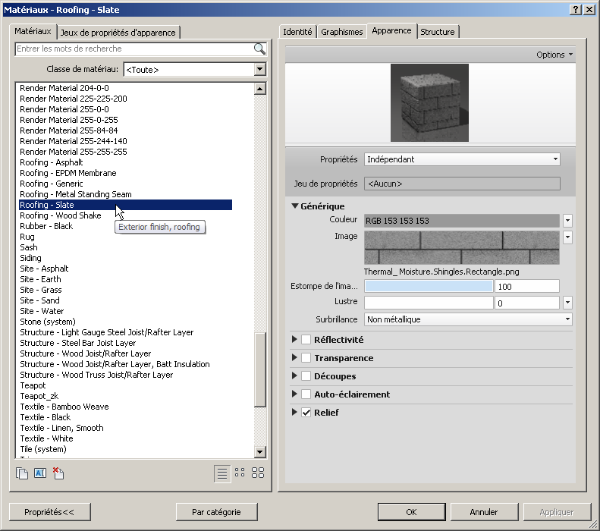600x531 pixels.
Task: Click the Par catégorie button
Action: click(217, 512)
